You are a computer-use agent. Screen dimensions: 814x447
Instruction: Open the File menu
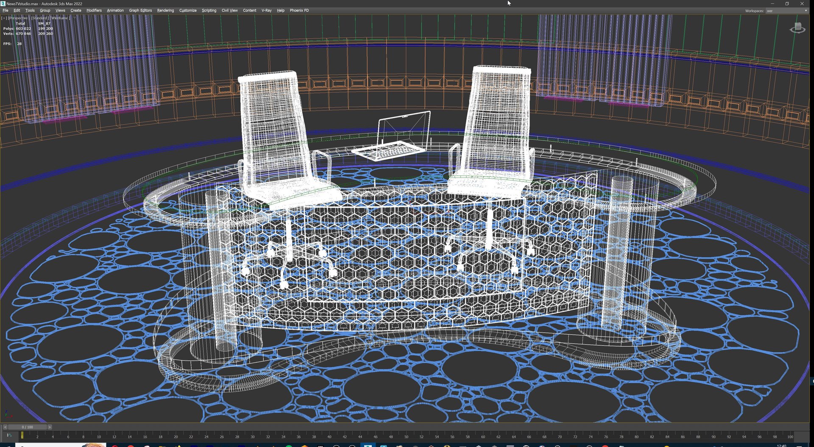pyautogui.click(x=6, y=10)
